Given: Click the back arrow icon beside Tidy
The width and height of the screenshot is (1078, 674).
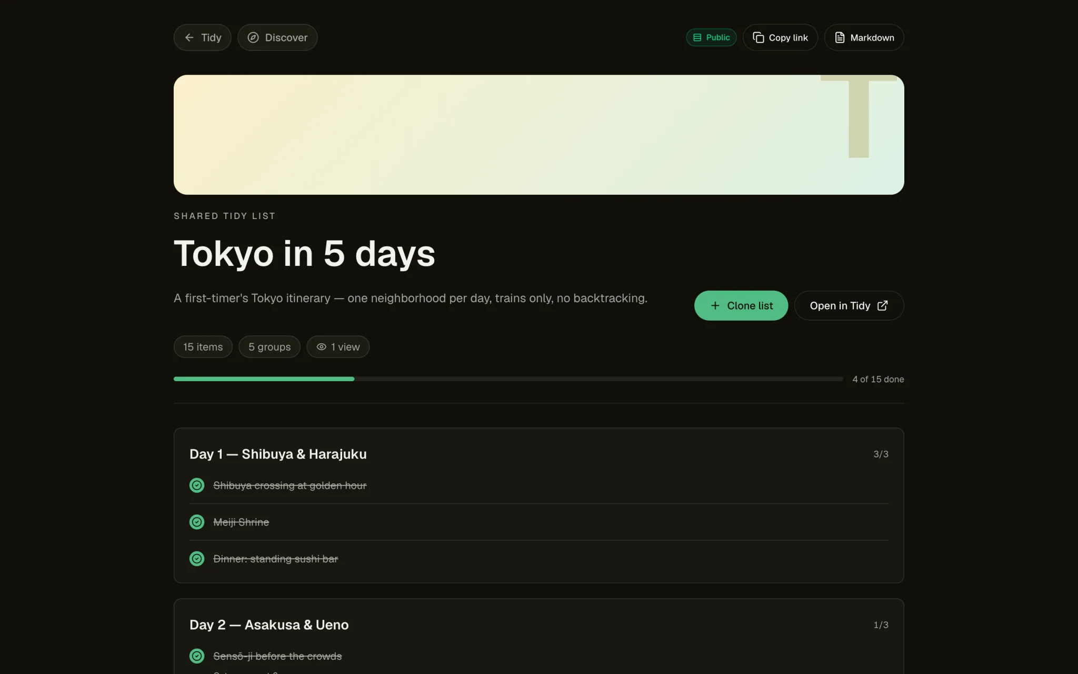Looking at the screenshot, I should coord(189,37).
